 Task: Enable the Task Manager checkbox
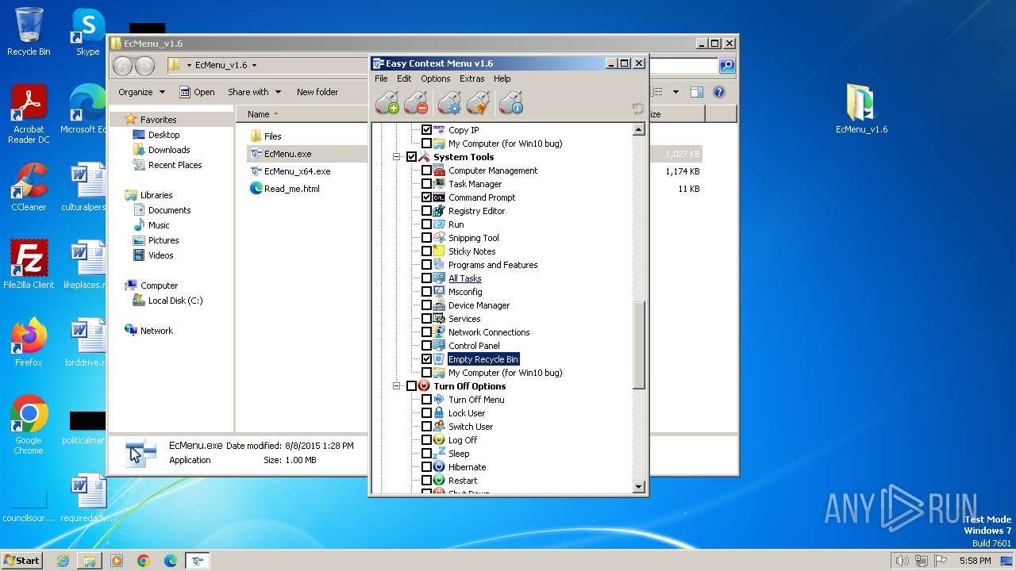tap(426, 184)
